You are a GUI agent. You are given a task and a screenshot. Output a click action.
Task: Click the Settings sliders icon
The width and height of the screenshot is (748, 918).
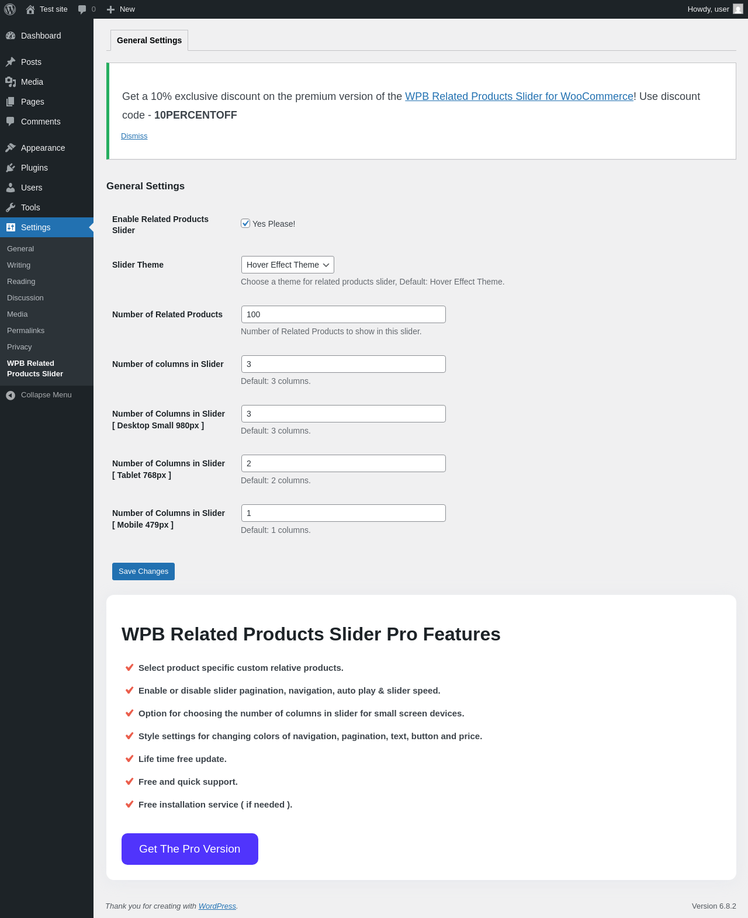pos(11,227)
